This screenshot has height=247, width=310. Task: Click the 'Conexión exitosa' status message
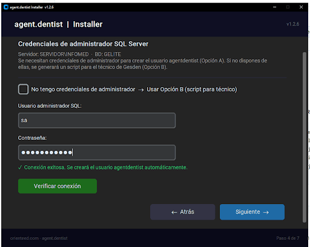pyautogui.click(x=103, y=168)
